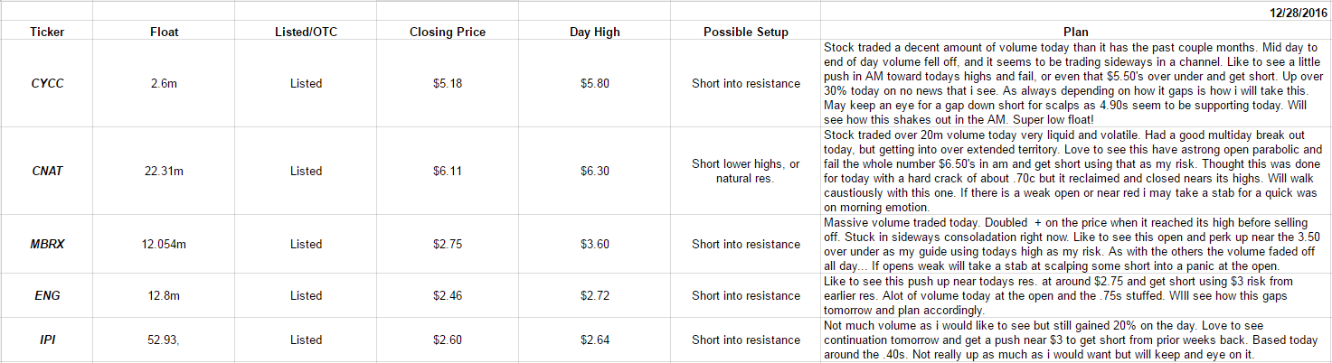Select the ENG ticker cell

click(x=47, y=295)
